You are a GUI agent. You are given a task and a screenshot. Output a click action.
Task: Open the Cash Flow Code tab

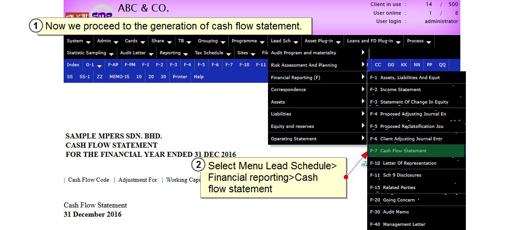[x=89, y=180]
